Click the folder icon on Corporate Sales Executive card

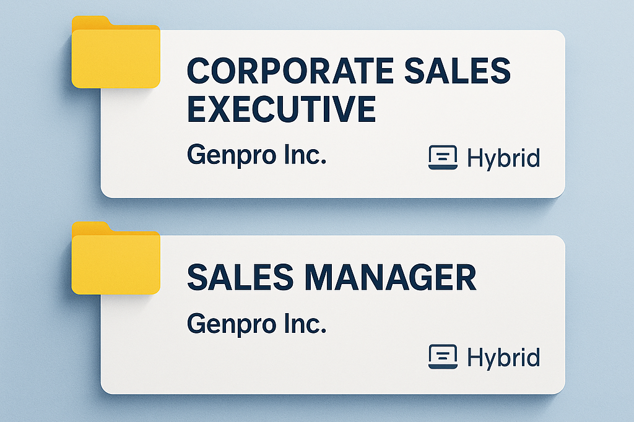[x=116, y=52]
